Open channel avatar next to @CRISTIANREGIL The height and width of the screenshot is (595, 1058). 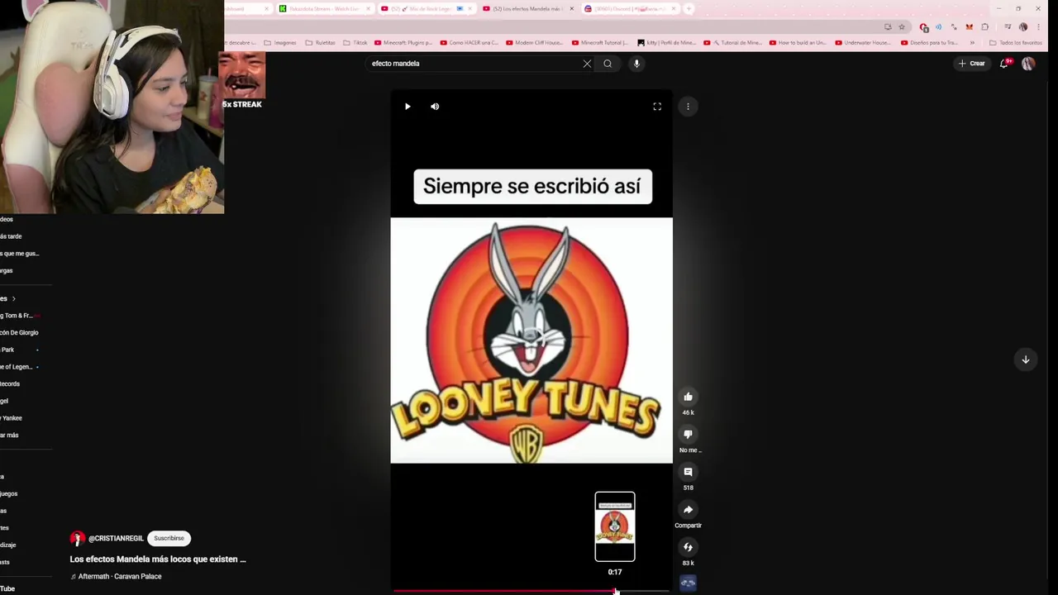[x=77, y=539]
